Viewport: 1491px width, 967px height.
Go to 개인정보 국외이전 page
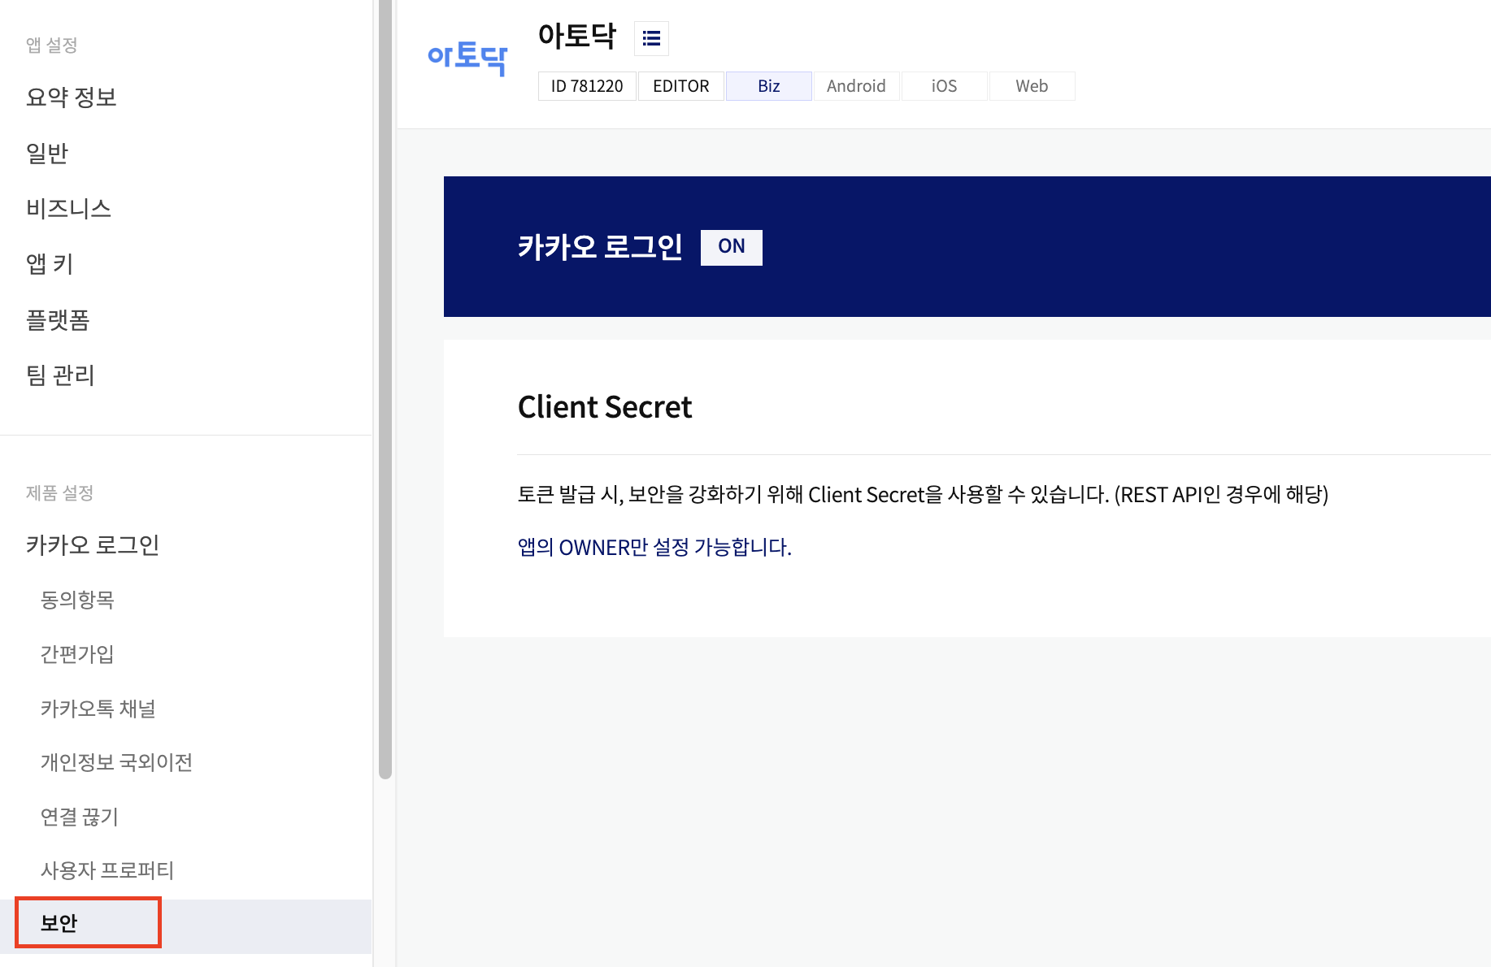pyautogui.click(x=116, y=762)
